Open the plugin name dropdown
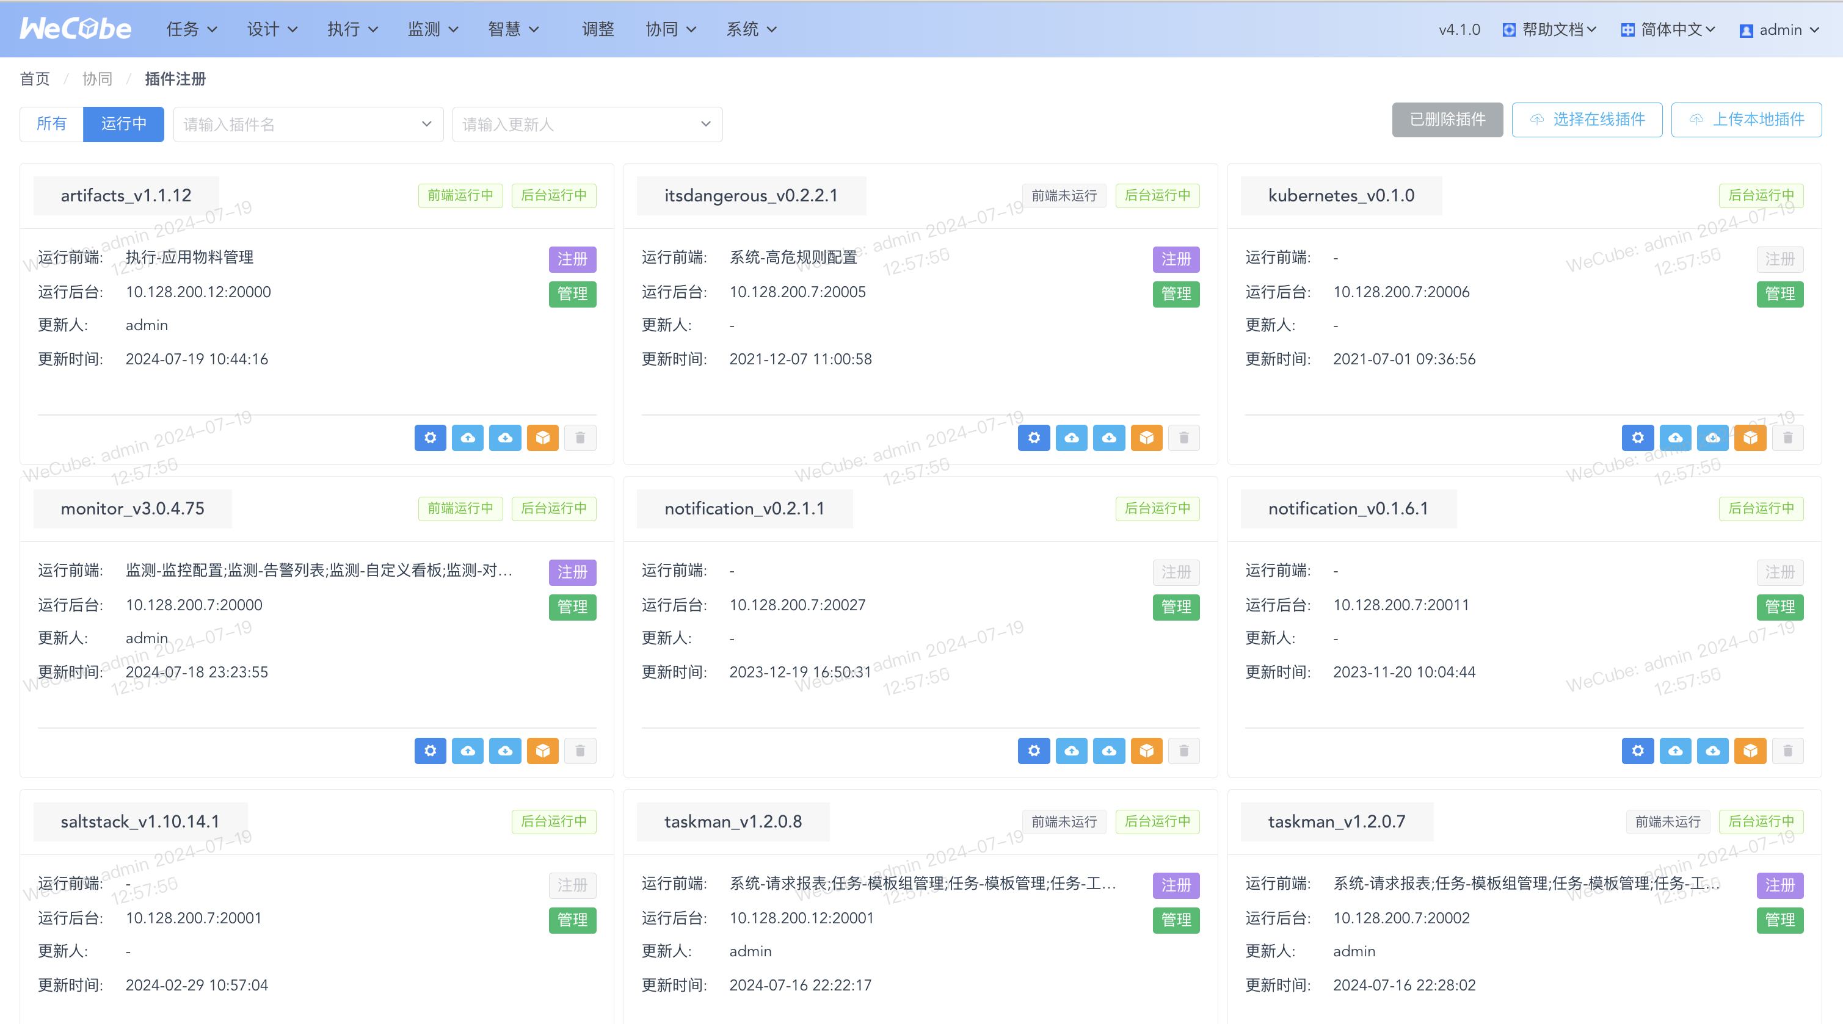 coord(308,124)
